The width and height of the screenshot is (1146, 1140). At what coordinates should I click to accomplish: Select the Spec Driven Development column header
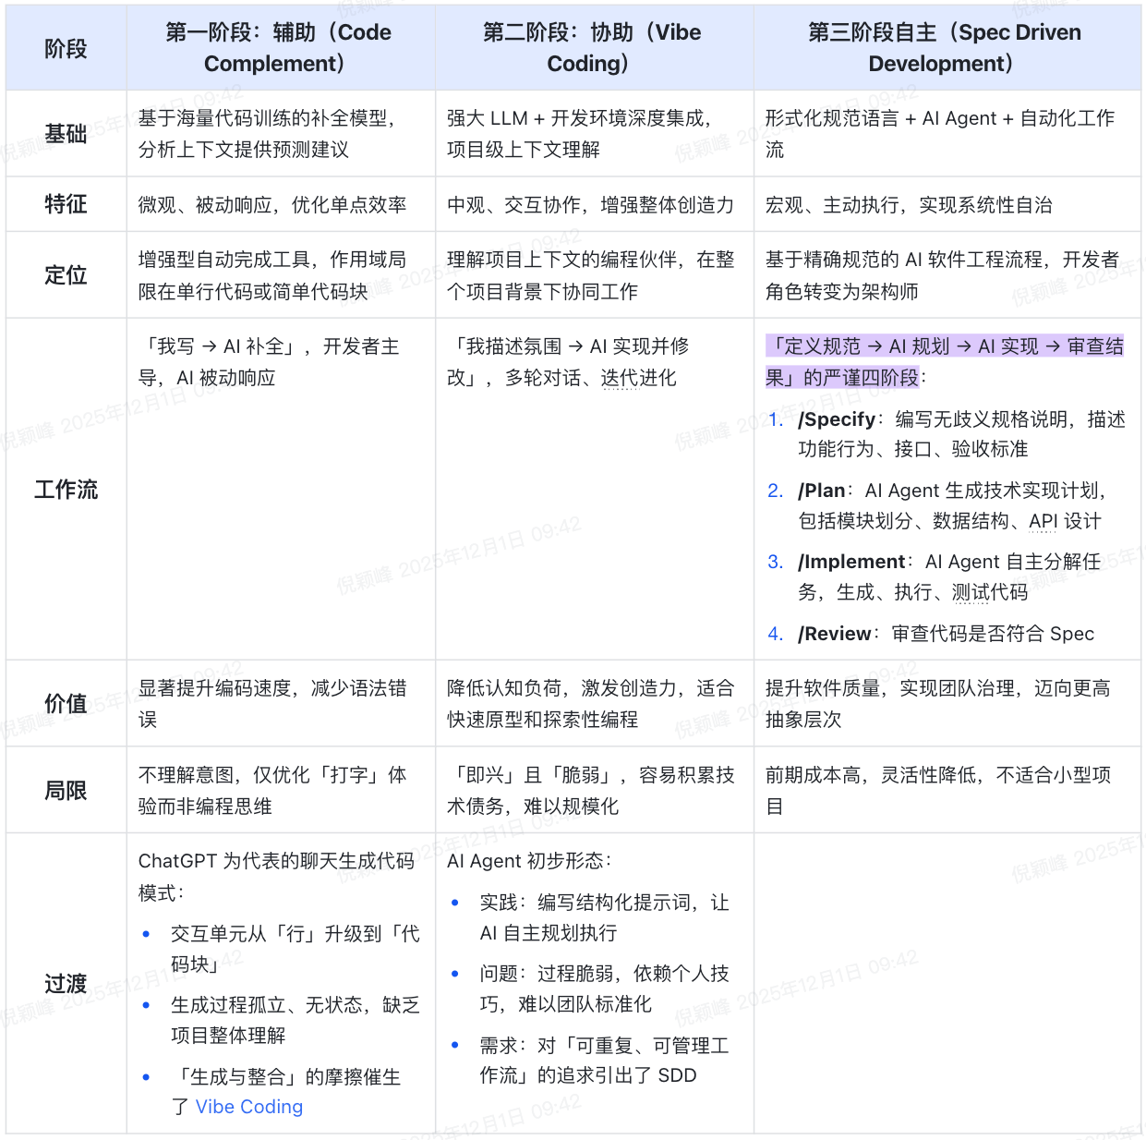point(944,48)
